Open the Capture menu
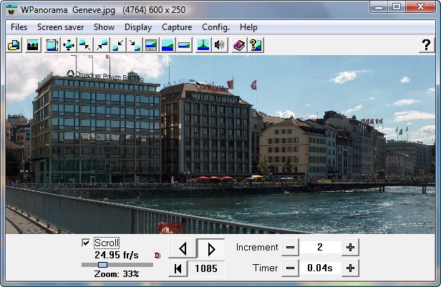Viewport: 441px width, 287px height. coord(177,27)
